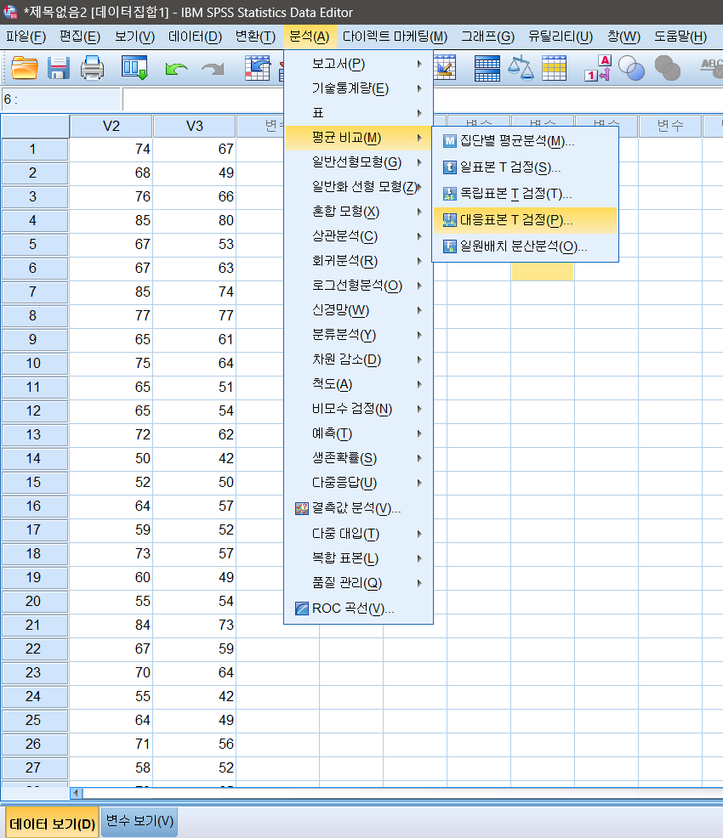Select 품질 관리(Q) in the analyze menu
Screen dimensions: 723x838
359,583
